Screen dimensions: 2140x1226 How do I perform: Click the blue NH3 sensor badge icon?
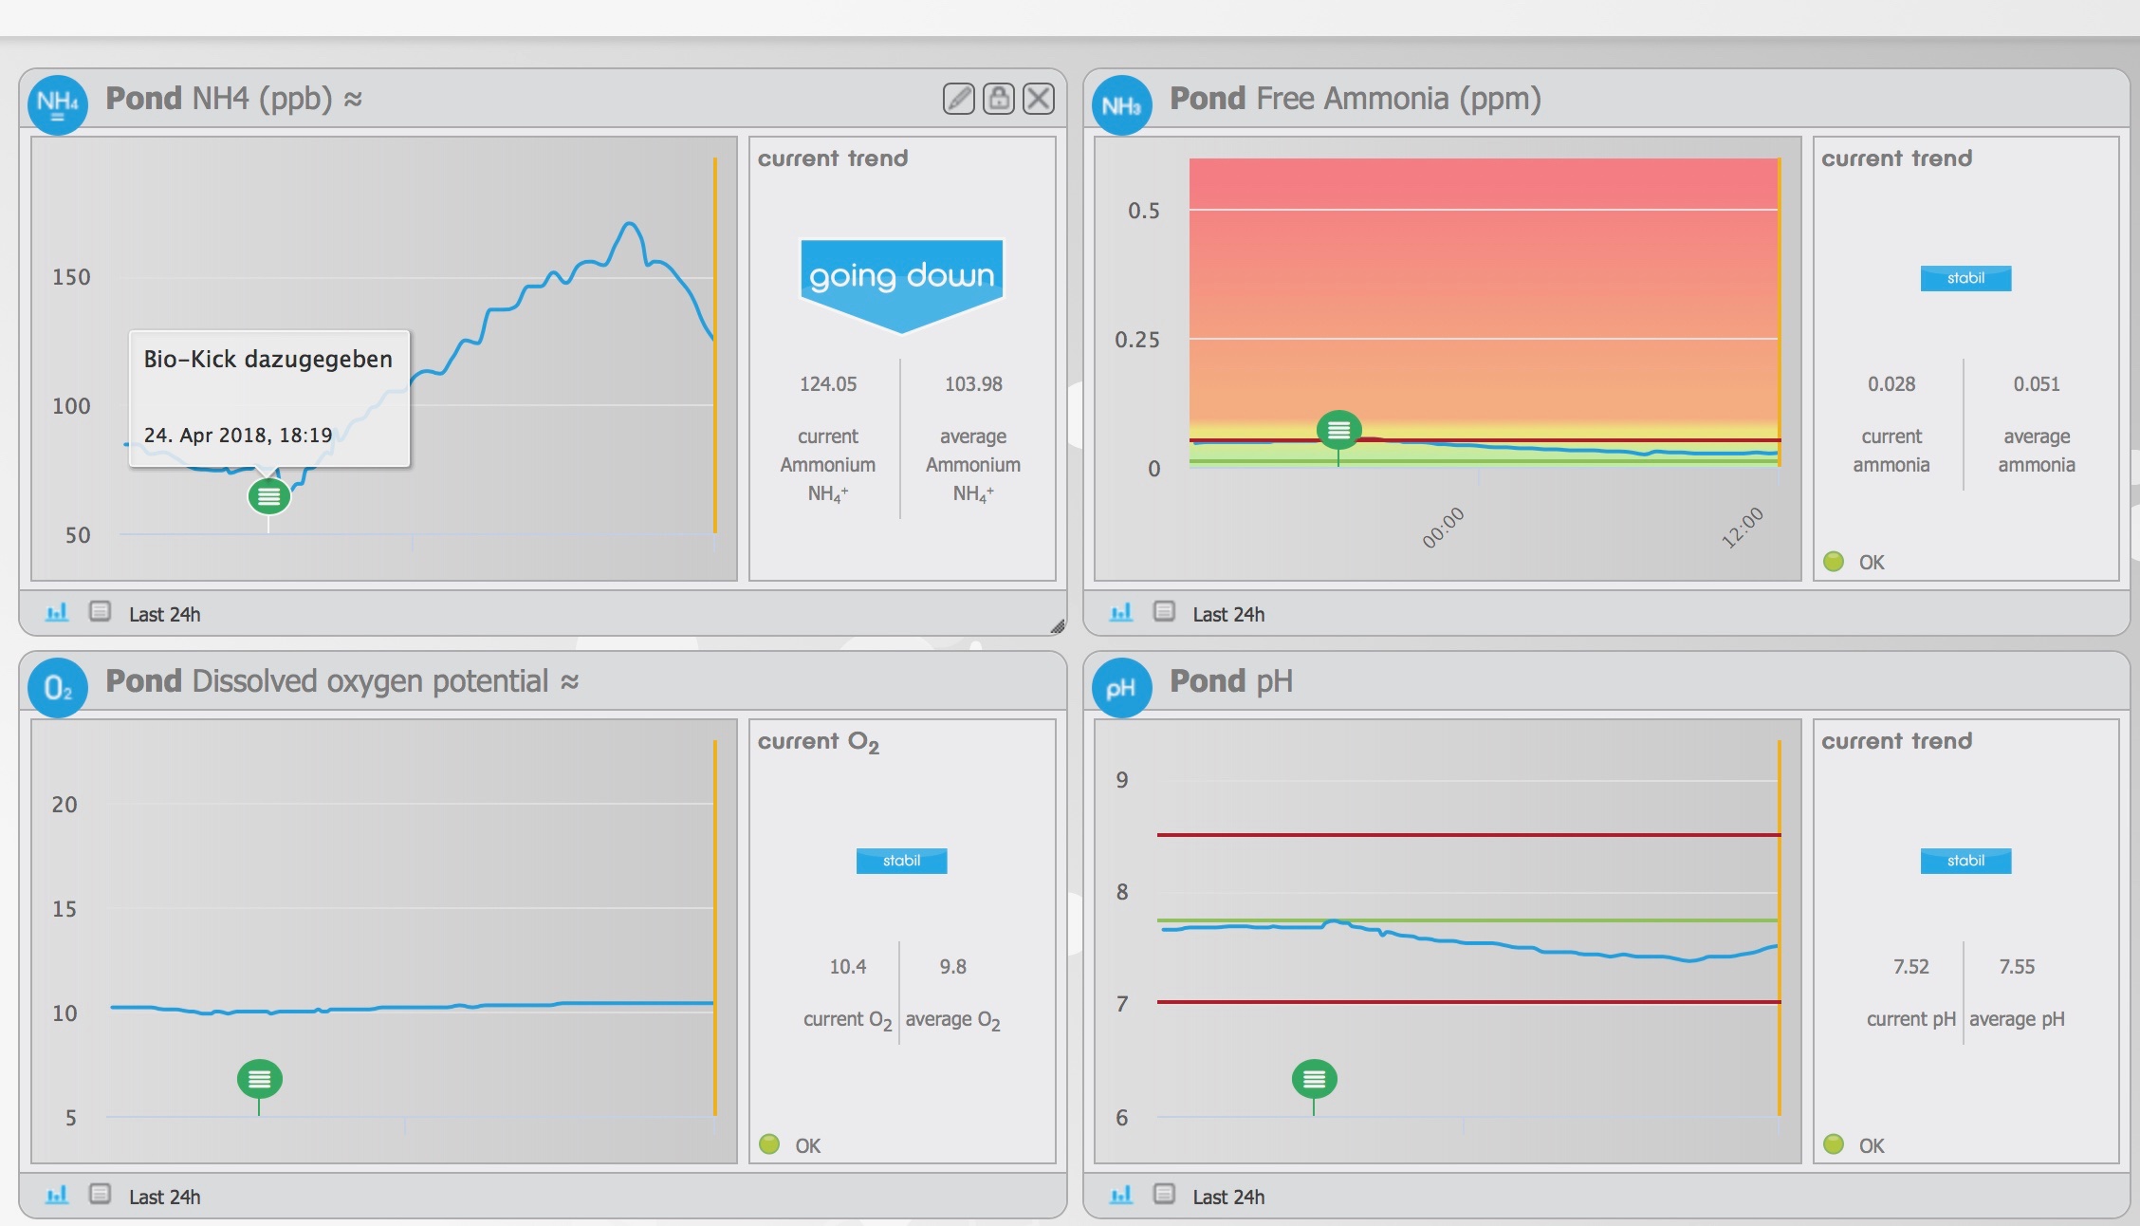tap(1121, 104)
